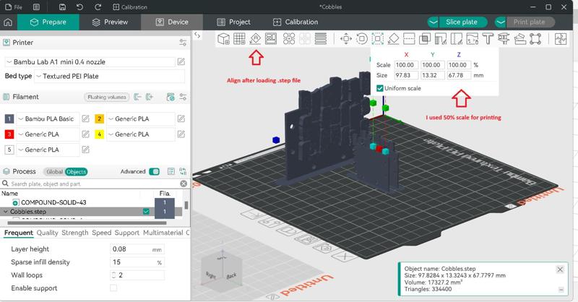The width and height of the screenshot is (578, 302).
Task: Open the Bed type dropdown
Action: [x=108, y=76]
